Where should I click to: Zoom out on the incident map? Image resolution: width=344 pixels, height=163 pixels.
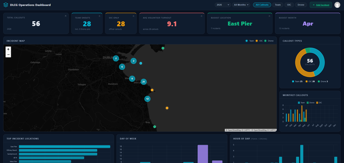pos(8,54)
